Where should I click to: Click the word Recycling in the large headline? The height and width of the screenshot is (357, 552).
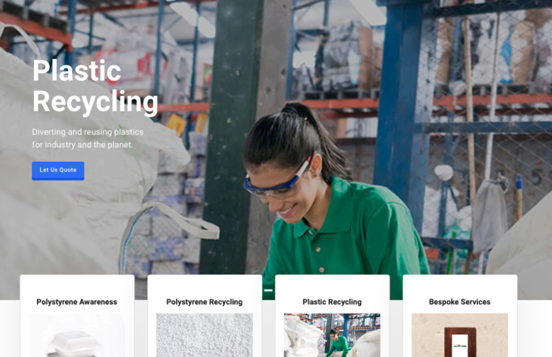[95, 102]
